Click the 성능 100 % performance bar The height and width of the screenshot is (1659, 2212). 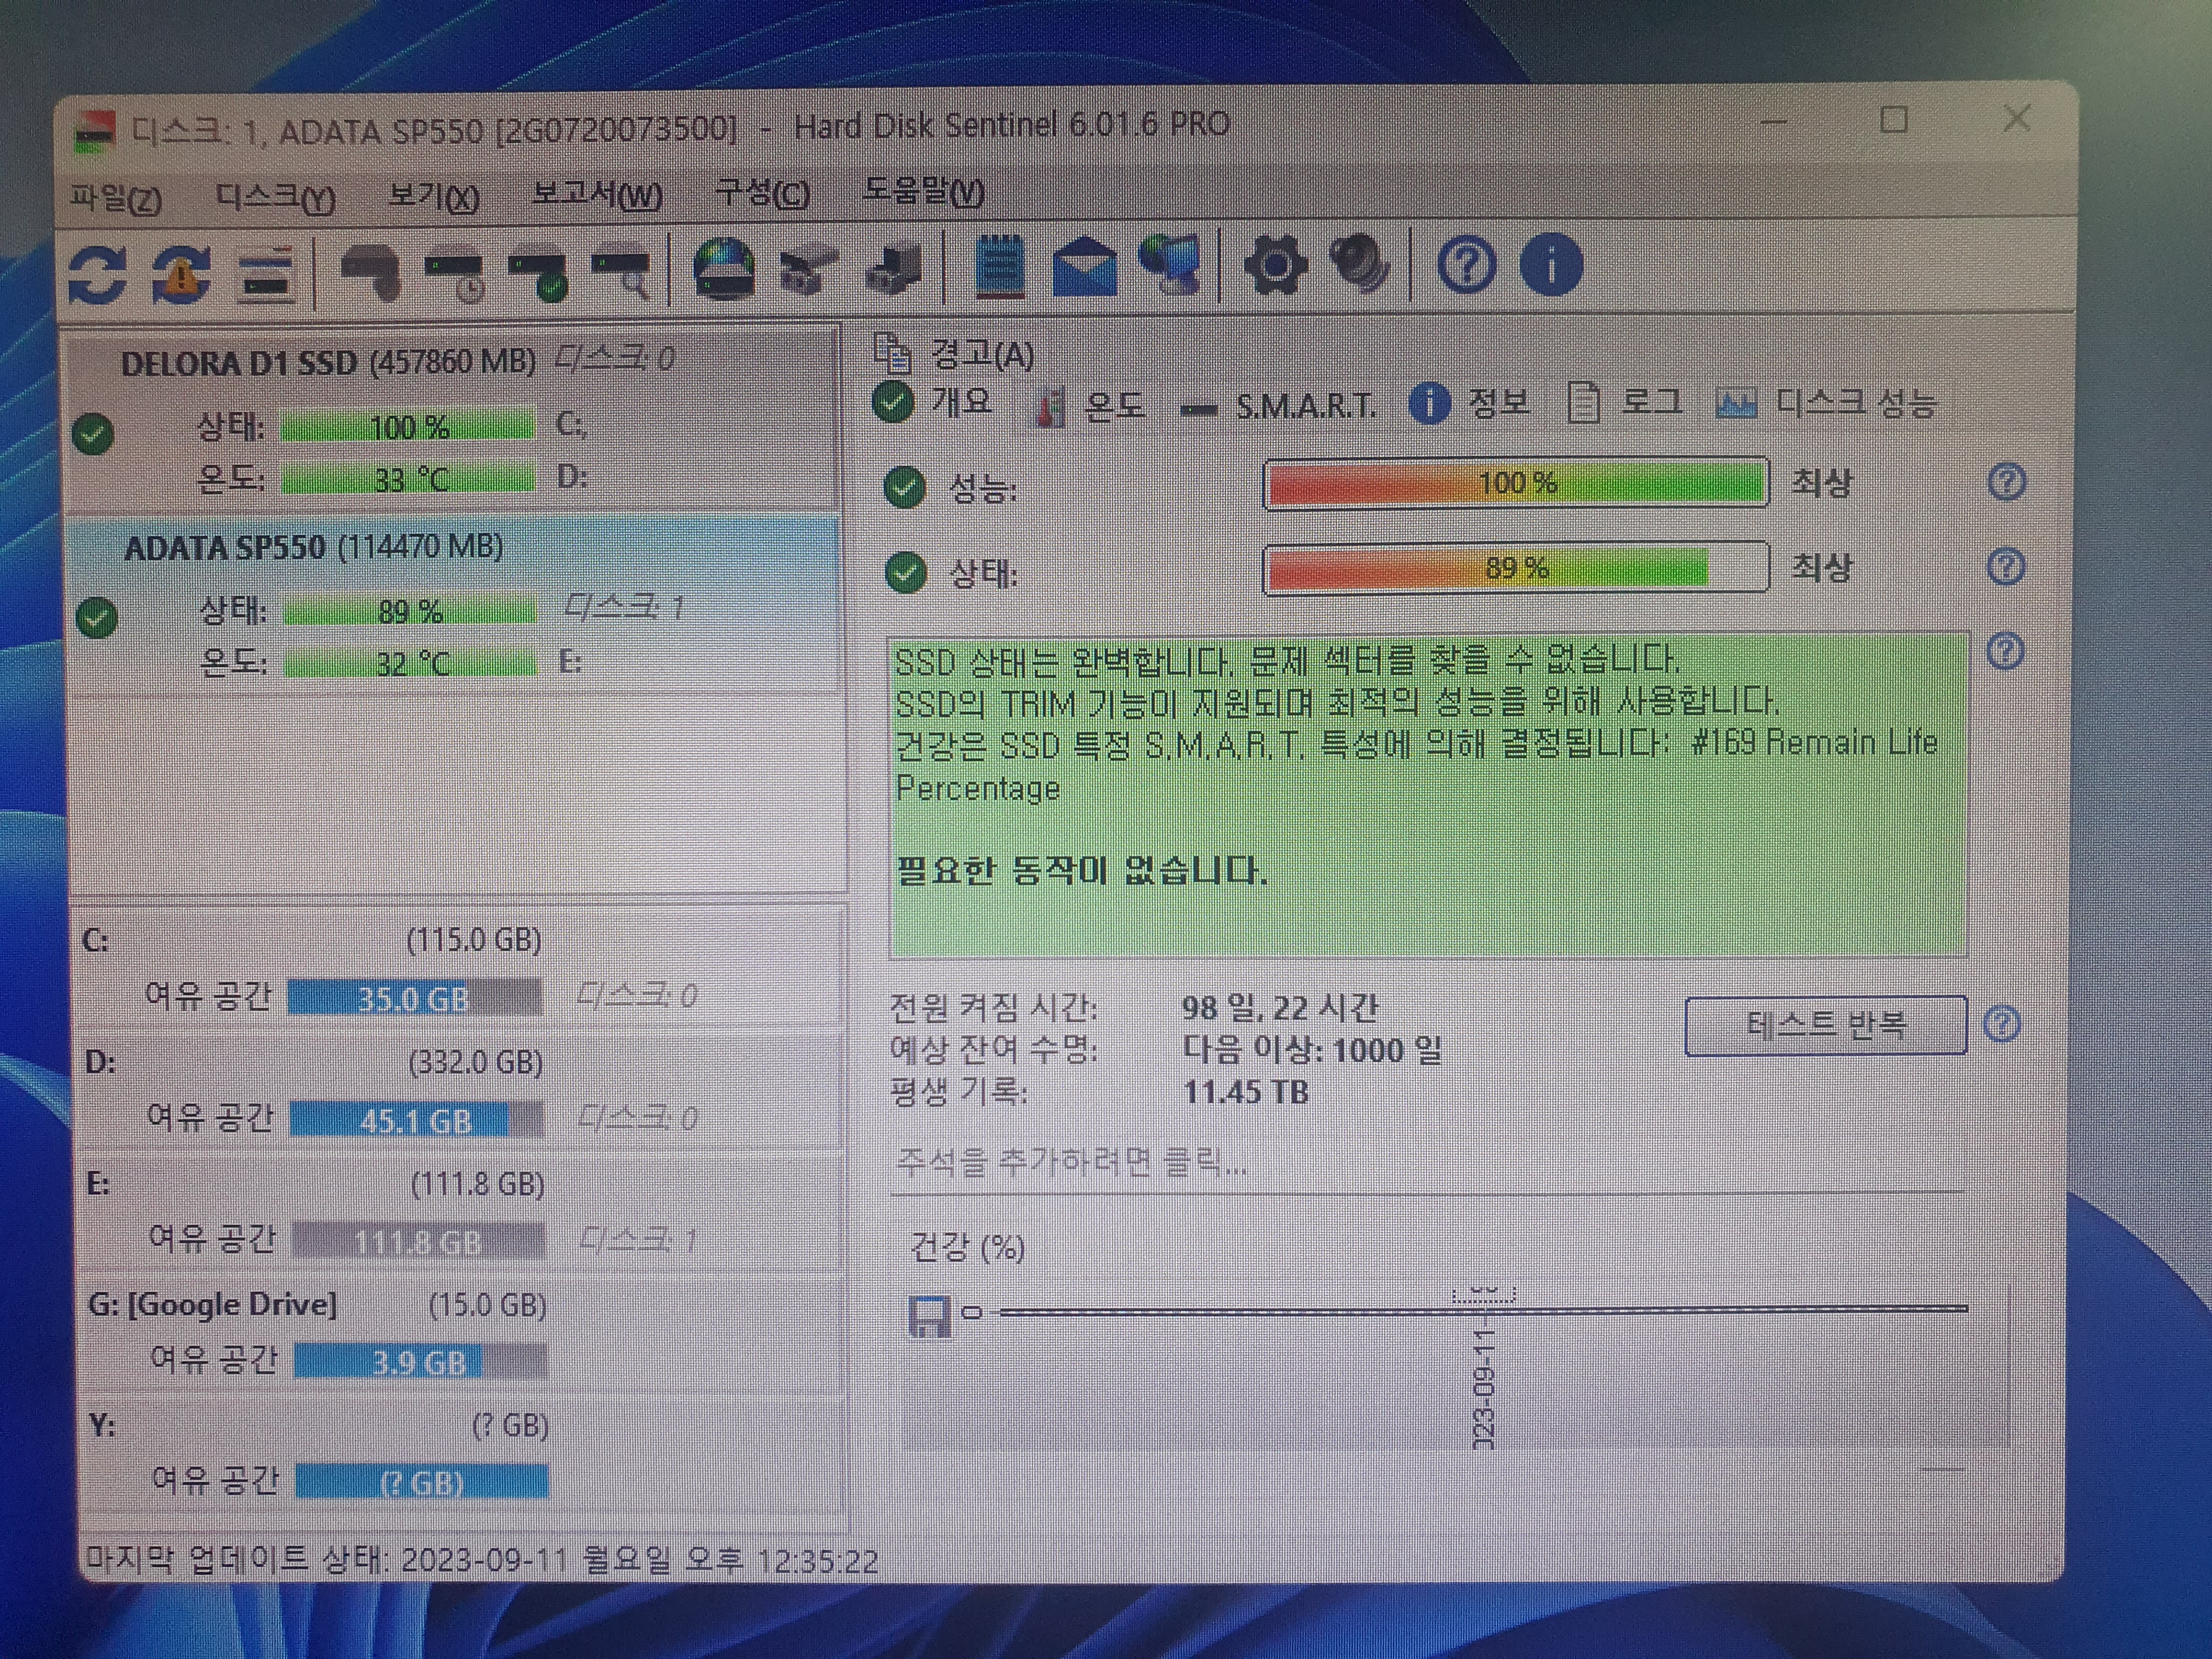click(1516, 483)
